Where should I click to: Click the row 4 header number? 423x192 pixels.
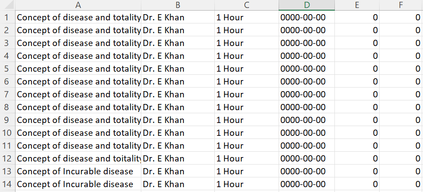click(7, 56)
